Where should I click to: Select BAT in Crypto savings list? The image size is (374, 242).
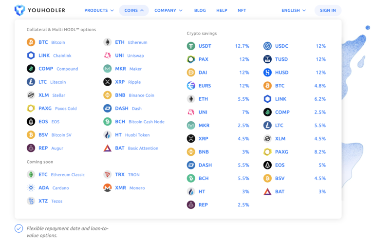(x=295, y=191)
